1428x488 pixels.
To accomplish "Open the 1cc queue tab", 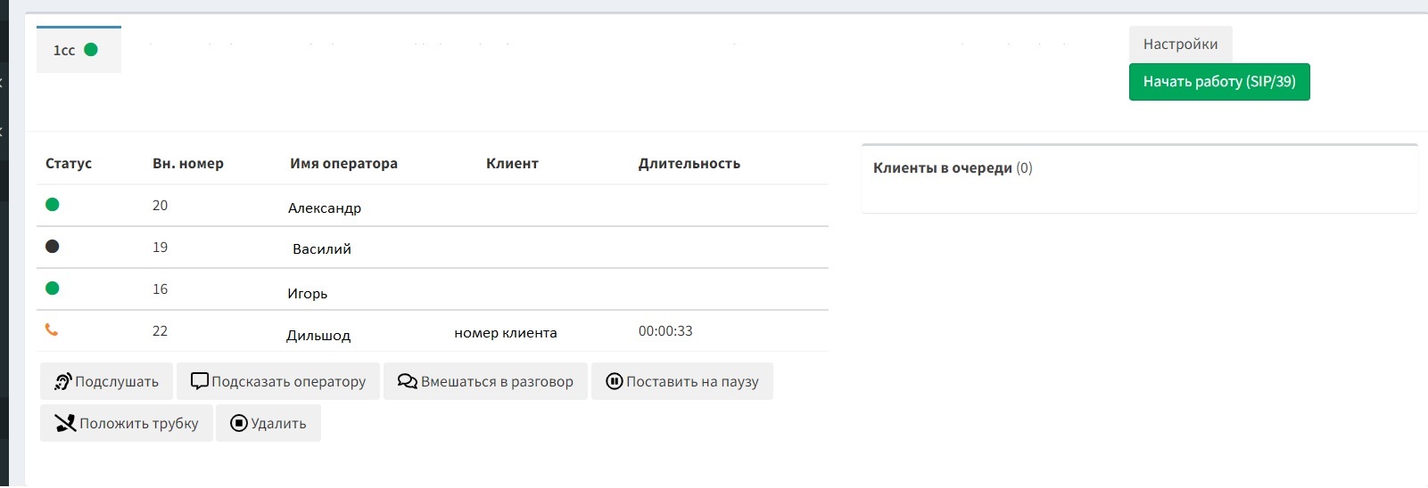I will click(78, 50).
